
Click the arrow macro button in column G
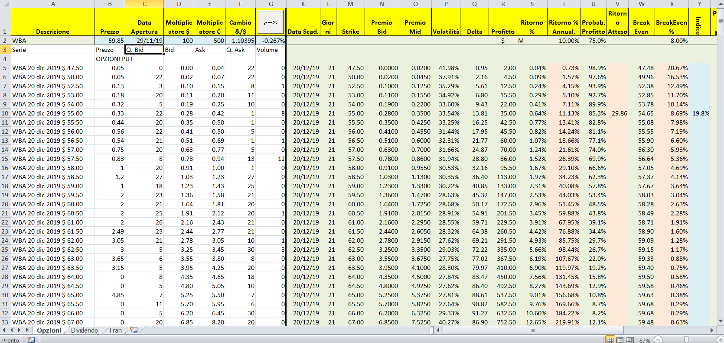point(271,22)
